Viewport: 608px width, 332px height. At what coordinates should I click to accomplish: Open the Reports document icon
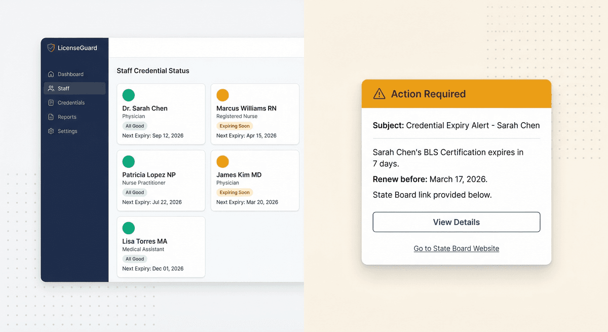pyautogui.click(x=51, y=117)
